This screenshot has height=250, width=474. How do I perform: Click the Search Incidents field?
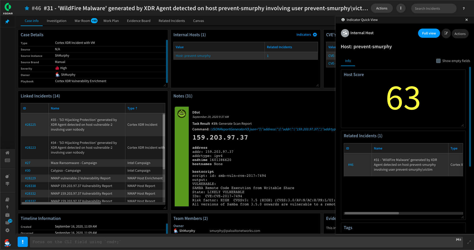coord(434,8)
